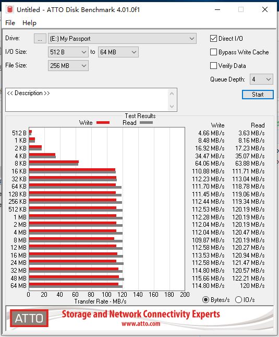
Task: Click the gray Read legend swatch
Action: pos(146,122)
